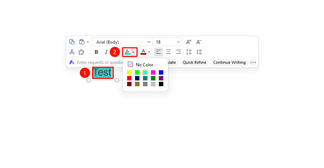Pick the light gray highlight swatch
Viewport: 324px width, 168px height.
153,84
